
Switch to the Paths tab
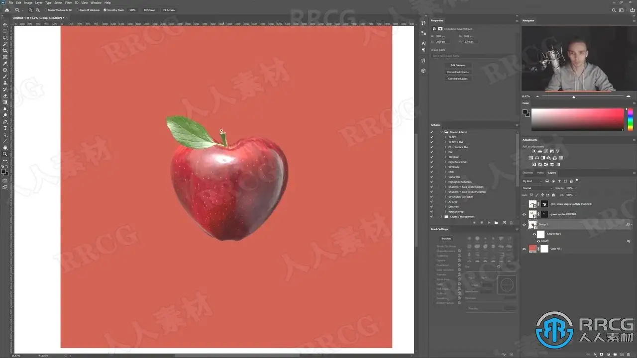point(540,173)
